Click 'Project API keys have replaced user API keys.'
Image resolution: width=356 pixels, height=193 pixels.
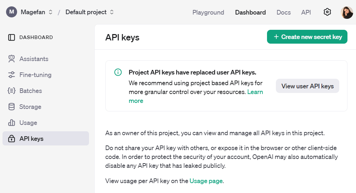click(x=192, y=72)
